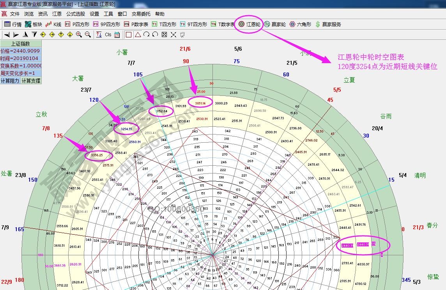Click the crossed box icon in toolbar

click(x=164, y=35)
